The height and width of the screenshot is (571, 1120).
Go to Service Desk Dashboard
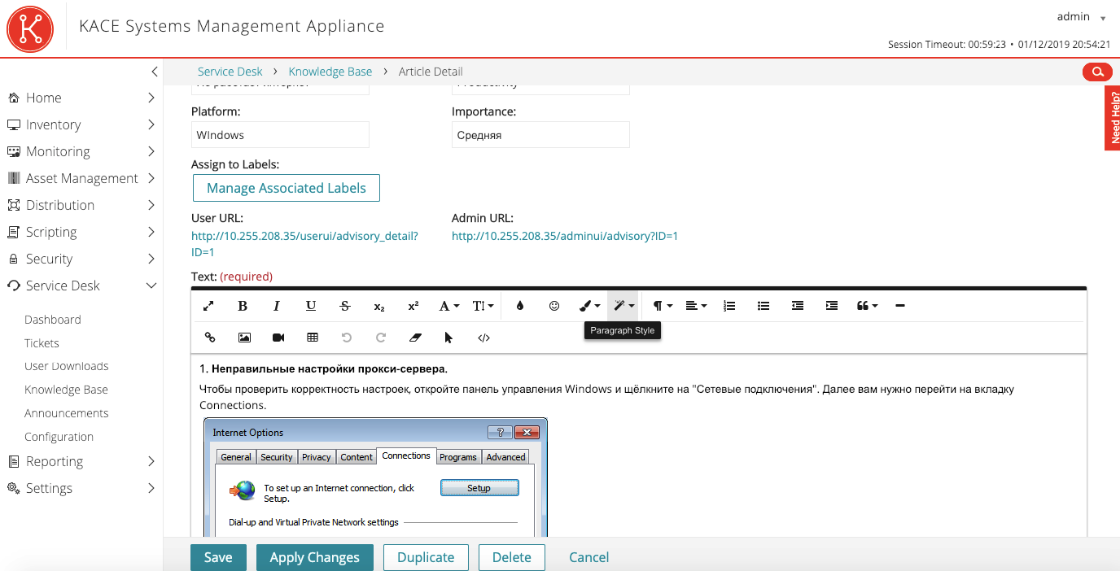tap(53, 320)
